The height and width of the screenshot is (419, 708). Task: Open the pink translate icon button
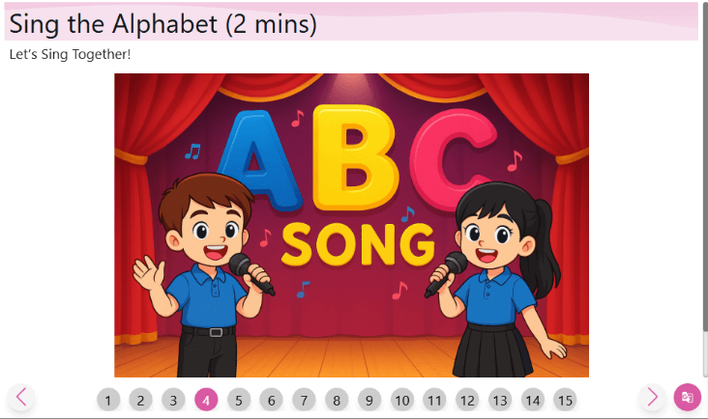click(x=688, y=398)
